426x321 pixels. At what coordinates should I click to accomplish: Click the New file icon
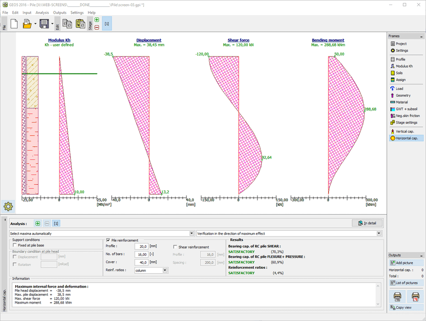coord(14,24)
